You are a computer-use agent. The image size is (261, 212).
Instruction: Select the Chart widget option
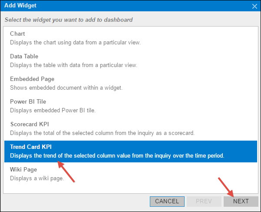point(131,38)
